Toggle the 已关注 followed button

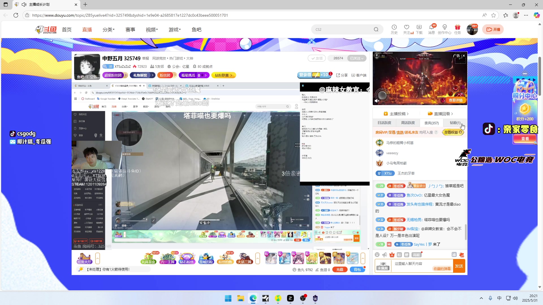(x=357, y=58)
